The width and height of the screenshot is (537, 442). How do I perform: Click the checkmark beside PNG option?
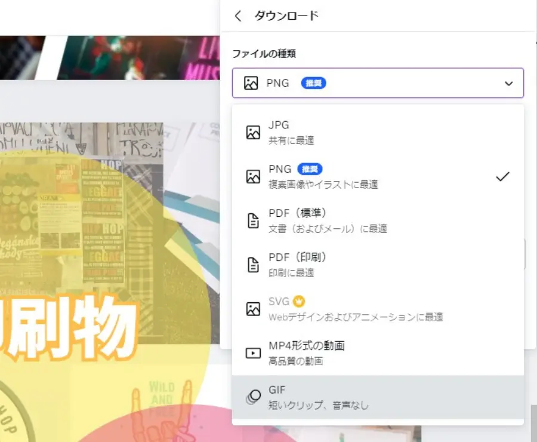click(502, 176)
